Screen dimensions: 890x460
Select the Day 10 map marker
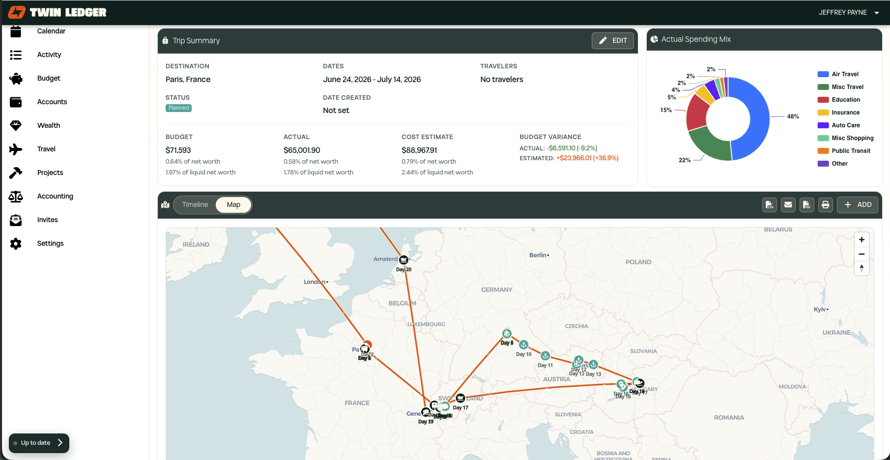(x=524, y=345)
